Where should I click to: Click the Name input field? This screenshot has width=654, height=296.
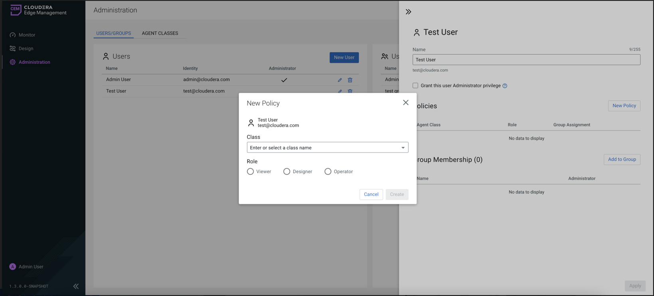point(526,60)
